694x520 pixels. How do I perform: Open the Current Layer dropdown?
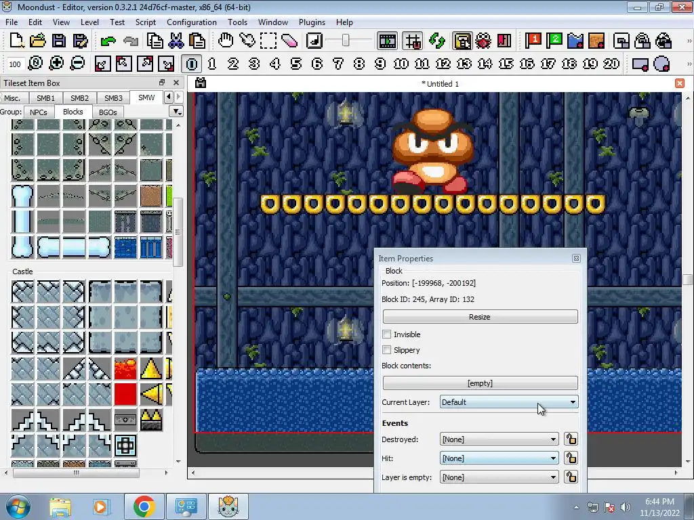[509, 402]
